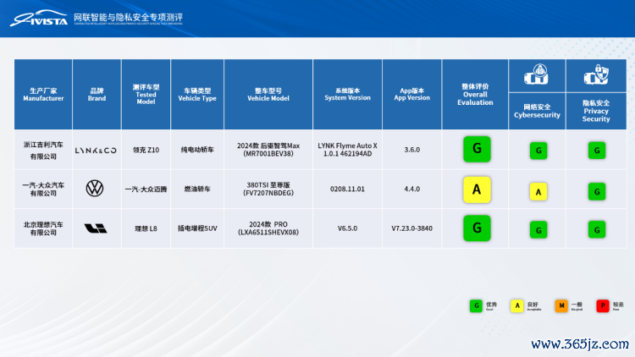Click the 浙江吉利汽车有限公司 manufacturer cell
Screen dimensions: 635x357
point(43,151)
